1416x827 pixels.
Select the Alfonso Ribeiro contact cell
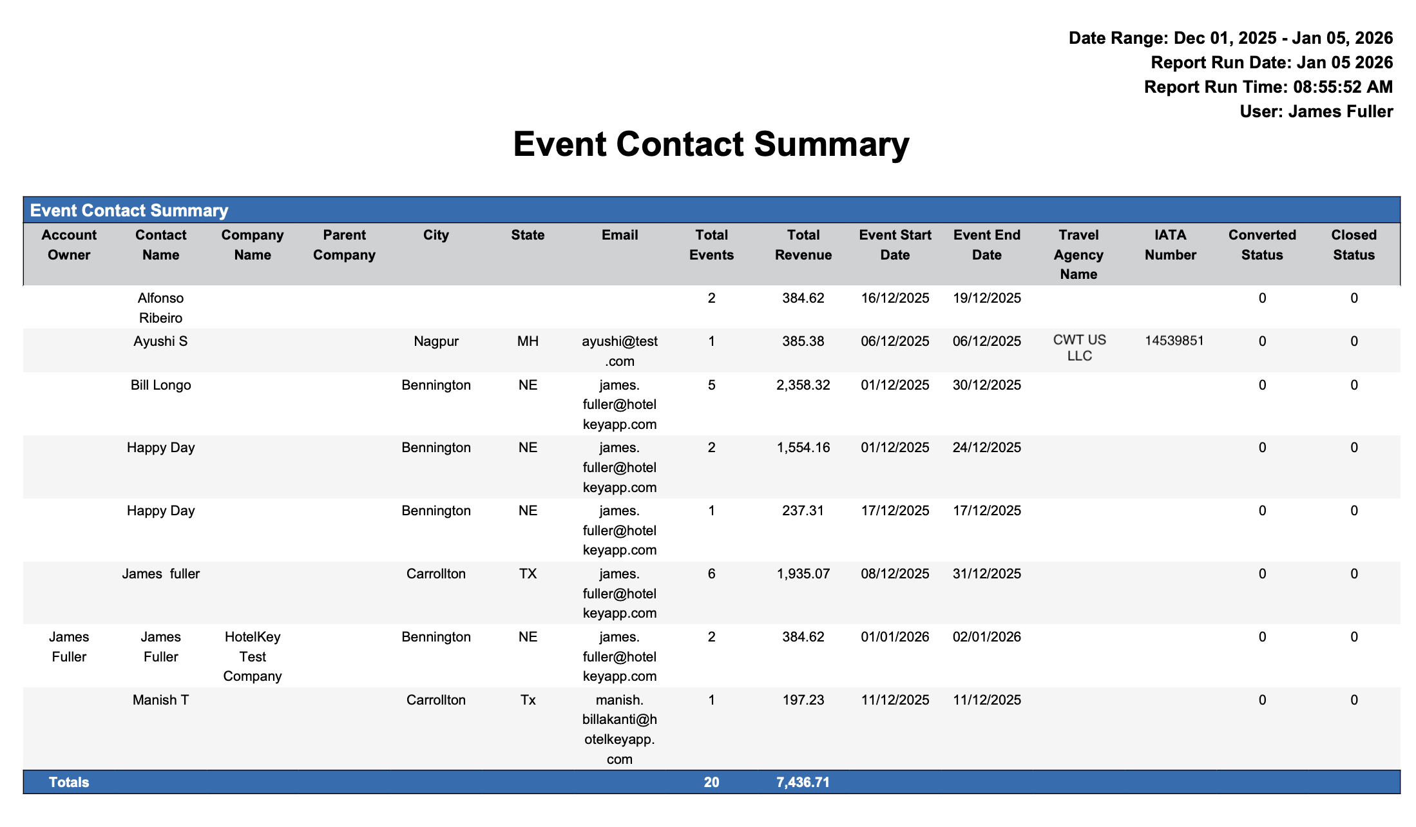[160, 308]
